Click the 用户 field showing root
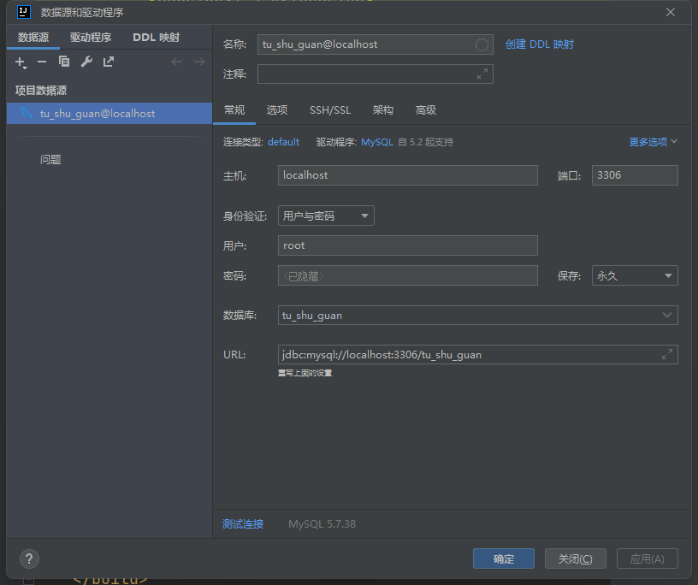The width and height of the screenshot is (698, 585). [407, 245]
